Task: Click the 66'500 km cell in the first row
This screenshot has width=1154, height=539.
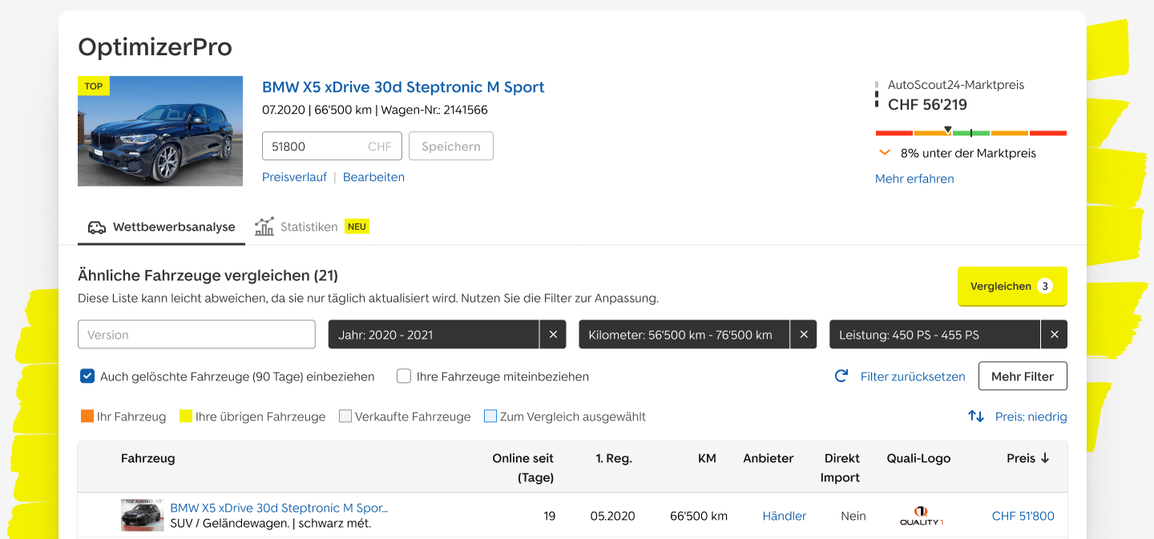Action: click(699, 516)
